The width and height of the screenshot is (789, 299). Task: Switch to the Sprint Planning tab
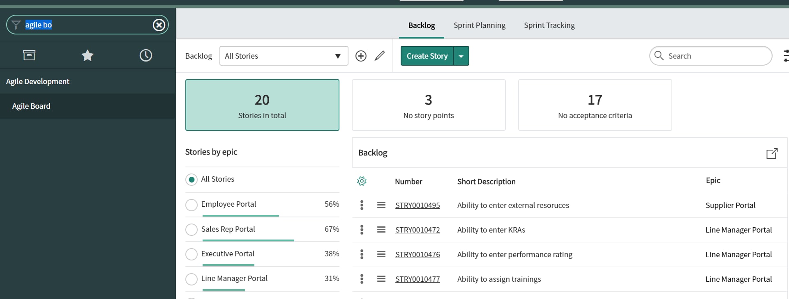coord(480,25)
